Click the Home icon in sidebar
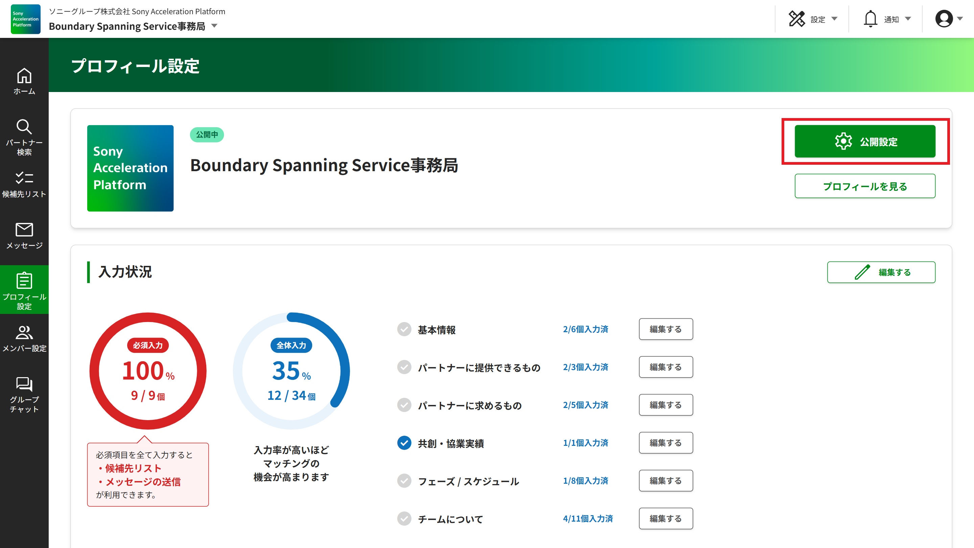Image resolution: width=974 pixels, height=548 pixels. (x=24, y=76)
